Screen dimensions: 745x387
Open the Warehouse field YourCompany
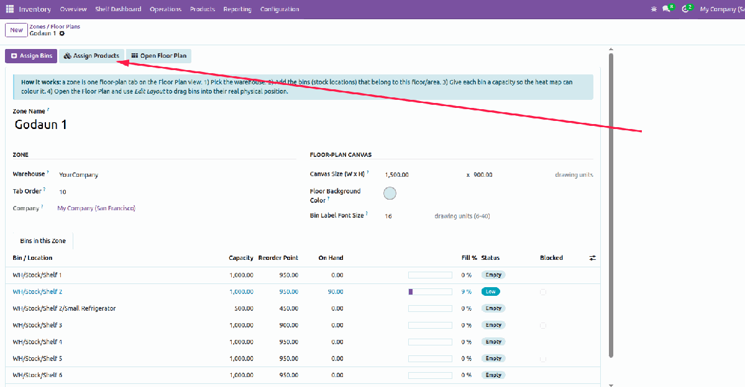point(78,174)
